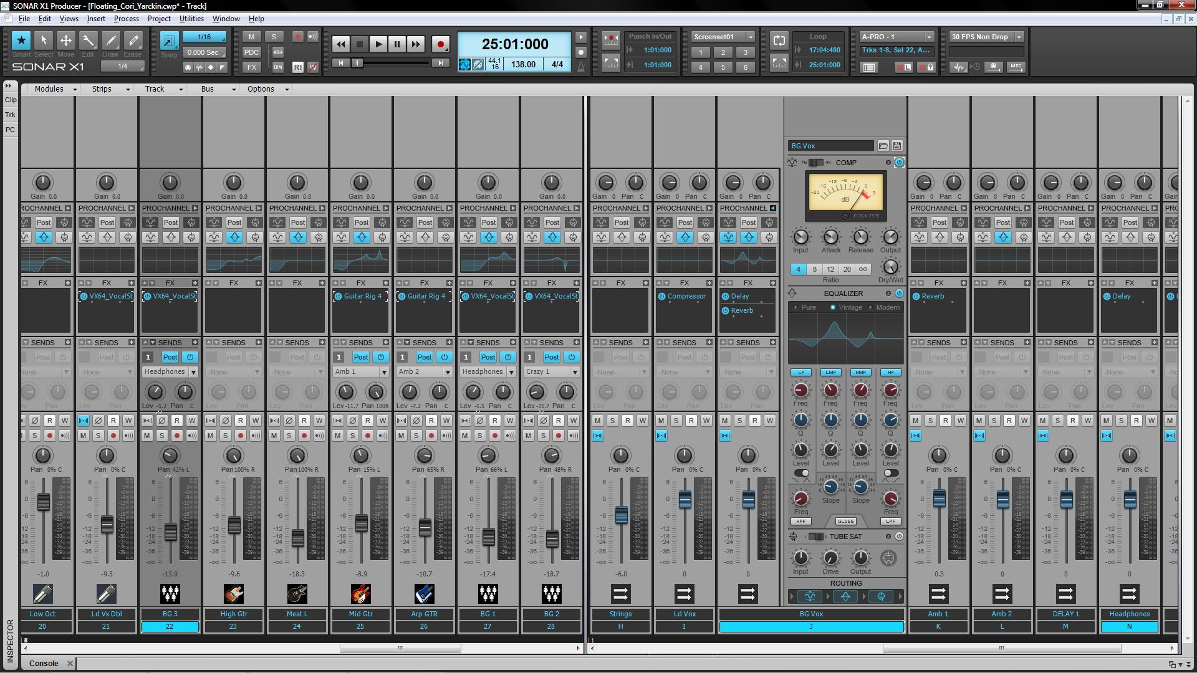
Task: Click the transport Record button
Action: 441,44
